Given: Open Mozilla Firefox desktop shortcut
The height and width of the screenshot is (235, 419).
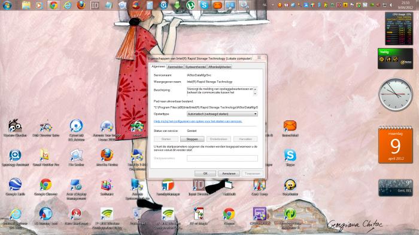Looking at the screenshot, I should coord(107,157).
